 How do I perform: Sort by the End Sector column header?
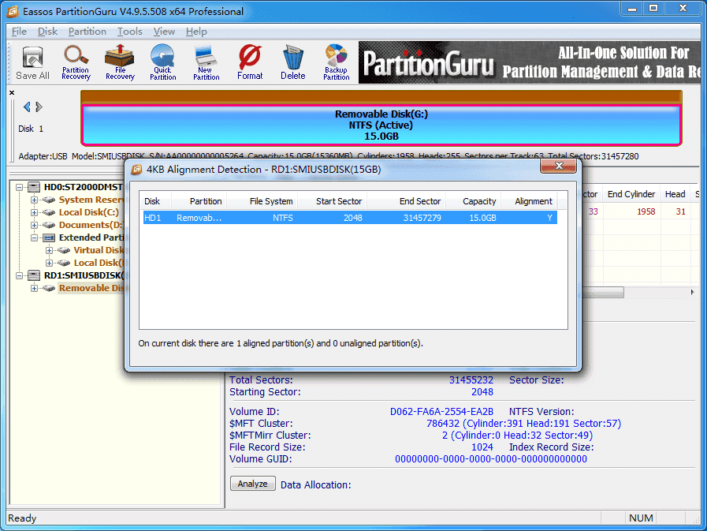[406, 201]
